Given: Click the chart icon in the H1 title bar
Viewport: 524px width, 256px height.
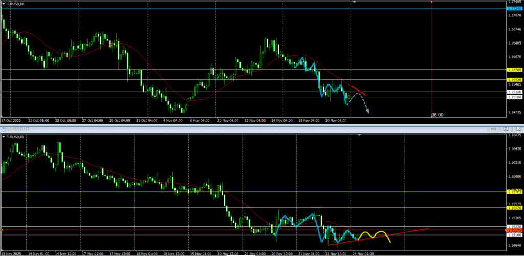Looking at the screenshot, I should [x=4, y=129].
